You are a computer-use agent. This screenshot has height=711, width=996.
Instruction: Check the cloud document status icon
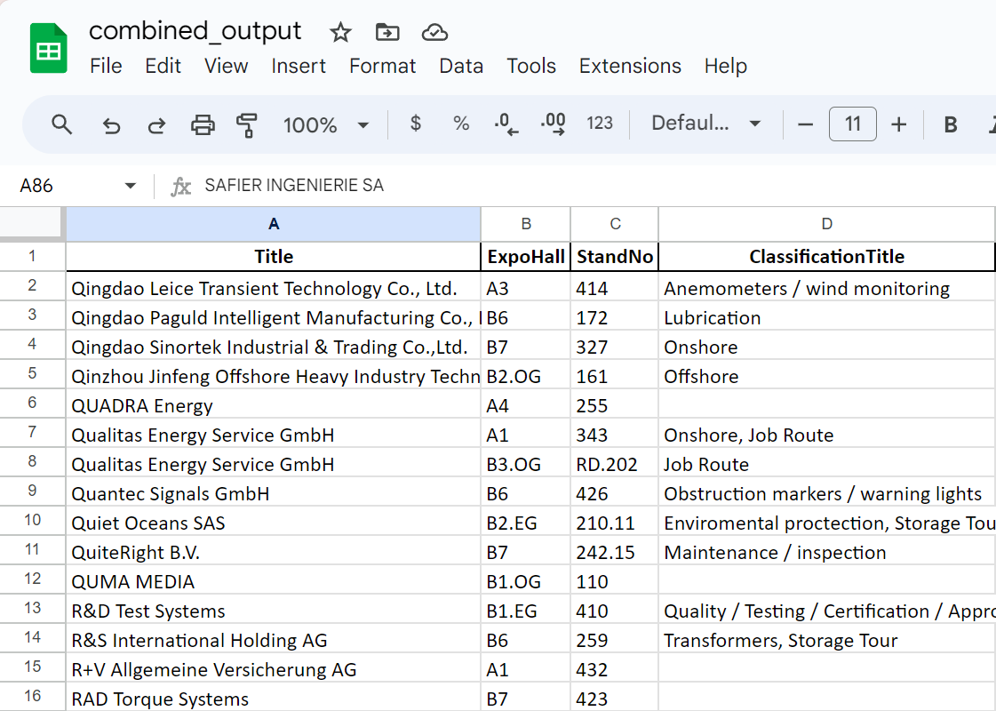coord(434,32)
